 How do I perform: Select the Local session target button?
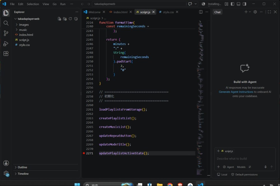click(x=222, y=175)
